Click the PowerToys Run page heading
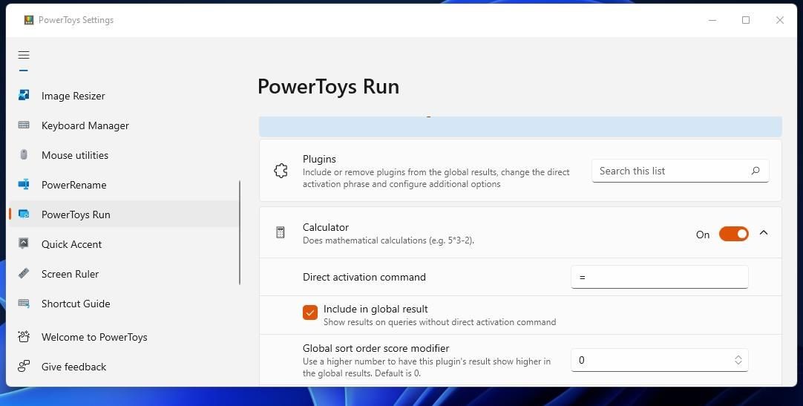803x406 pixels. (328, 87)
